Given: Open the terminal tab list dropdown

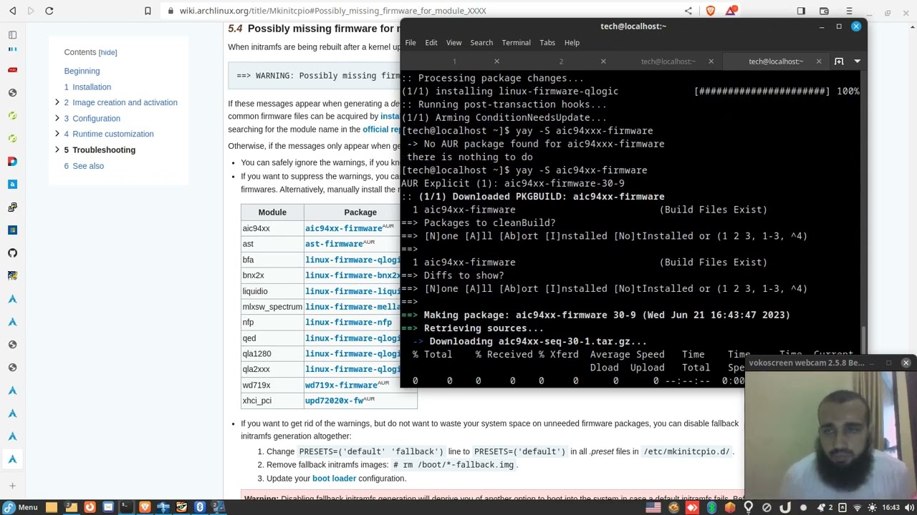Looking at the screenshot, I should [x=857, y=62].
